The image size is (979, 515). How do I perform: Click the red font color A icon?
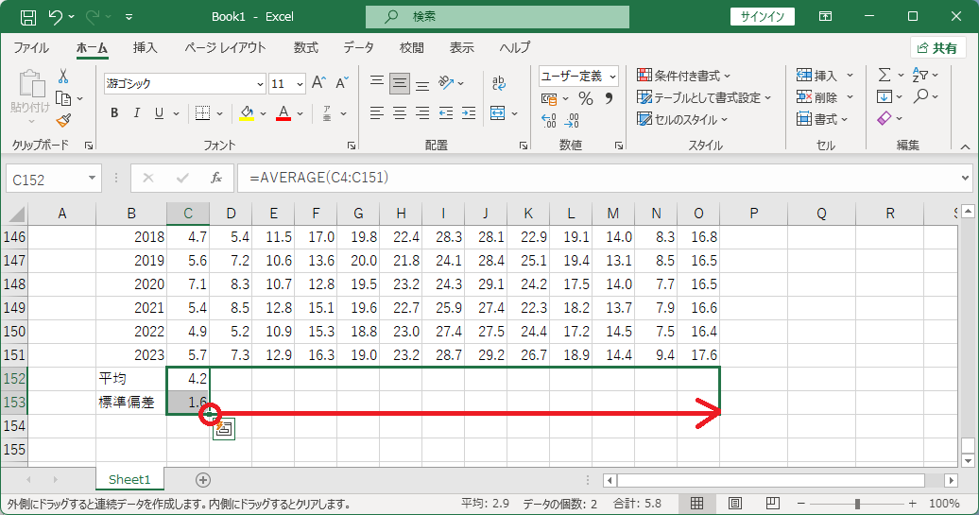click(283, 113)
